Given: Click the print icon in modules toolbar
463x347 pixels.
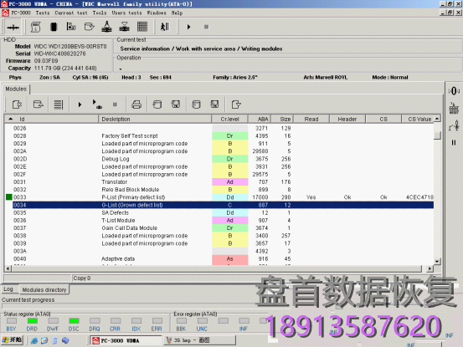Looking at the screenshot, I should [x=136, y=105].
